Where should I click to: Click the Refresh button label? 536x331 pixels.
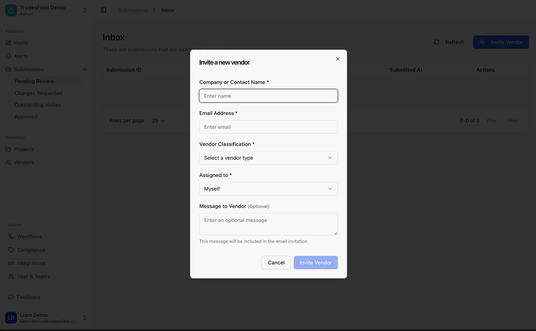pyautogui.click(x=455, y=42)
